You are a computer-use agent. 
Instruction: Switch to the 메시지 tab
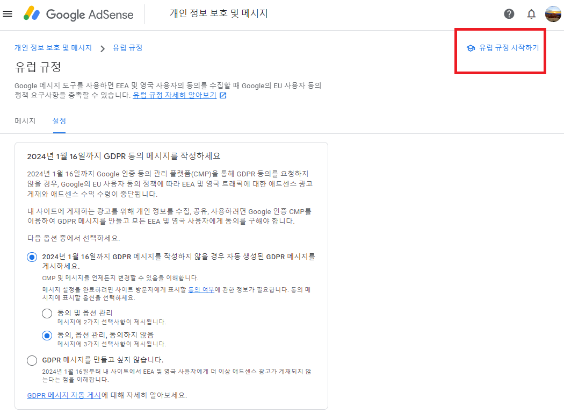pos(25,121)
